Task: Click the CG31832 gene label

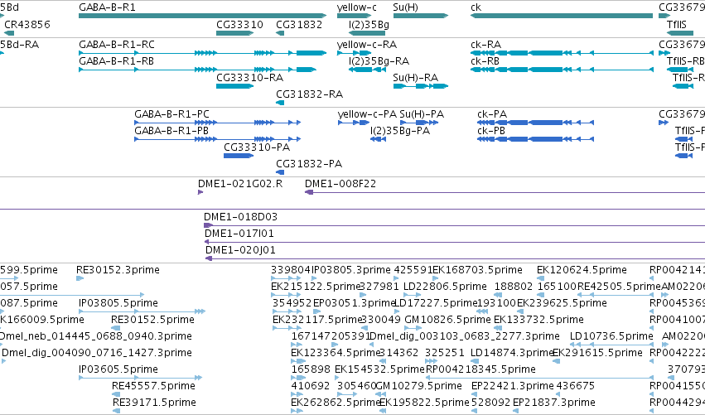Action: pyautogui.click(x=299, y=24)
